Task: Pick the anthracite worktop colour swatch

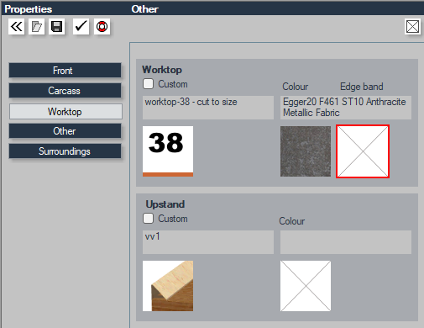Action: tap(306, 151)
